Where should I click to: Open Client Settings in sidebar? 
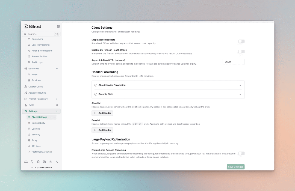[x=42, y=117]
